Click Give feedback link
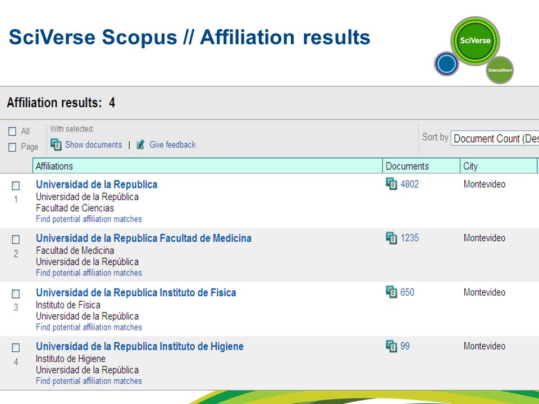Screen dimensions: 539x404 click(x=172, y=145)
